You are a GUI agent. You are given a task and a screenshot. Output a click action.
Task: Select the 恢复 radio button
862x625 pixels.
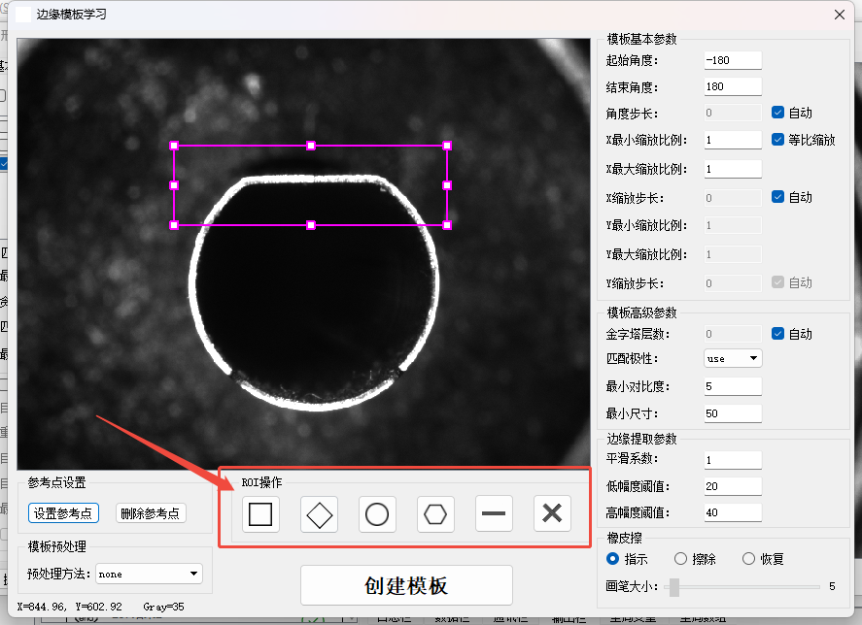click(x=748, y=559)
